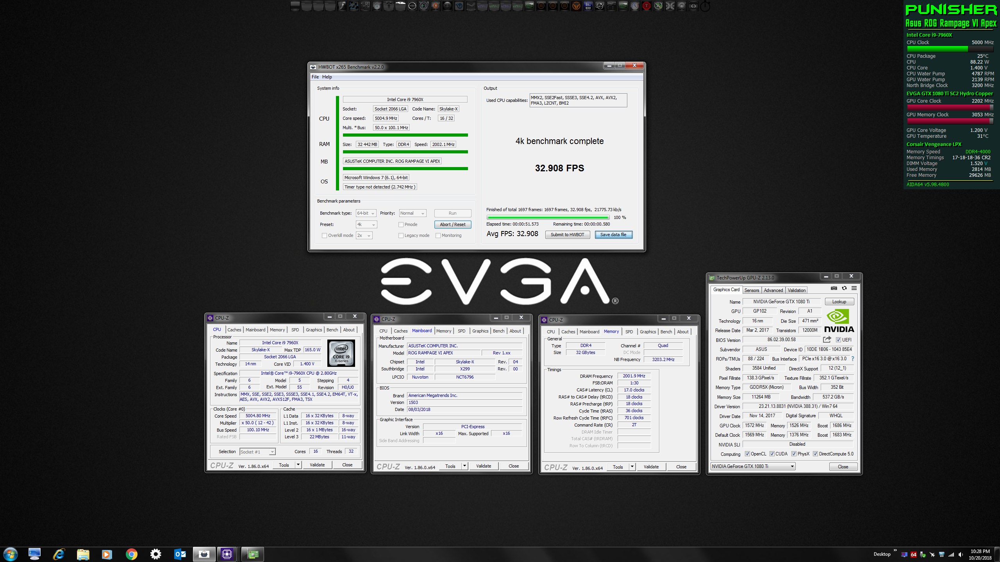The height and width of the screenshot is (562, 1000).
Task: Open Caches tab in CPU-Z CPU window
Action: (x=234, y=330)
